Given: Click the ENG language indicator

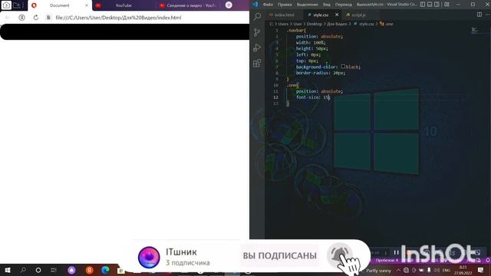Looking at the screenshot, I should tap(447, 270).
